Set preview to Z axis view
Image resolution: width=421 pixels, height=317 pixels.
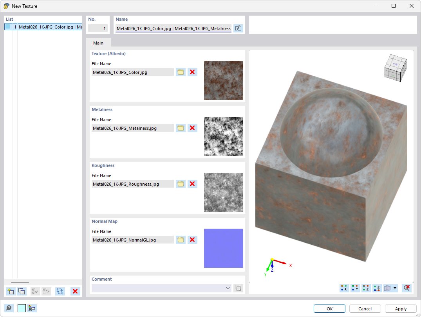366,288
